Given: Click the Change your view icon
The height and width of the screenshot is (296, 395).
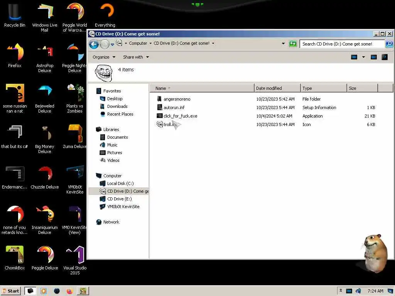Looking at the screenshot, I should click(354, 57).
